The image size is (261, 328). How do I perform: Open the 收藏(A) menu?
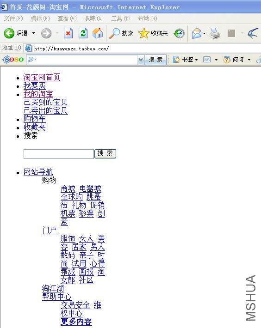(94, 18)
